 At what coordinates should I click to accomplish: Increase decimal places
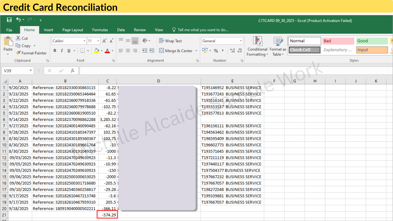point(232,51)
